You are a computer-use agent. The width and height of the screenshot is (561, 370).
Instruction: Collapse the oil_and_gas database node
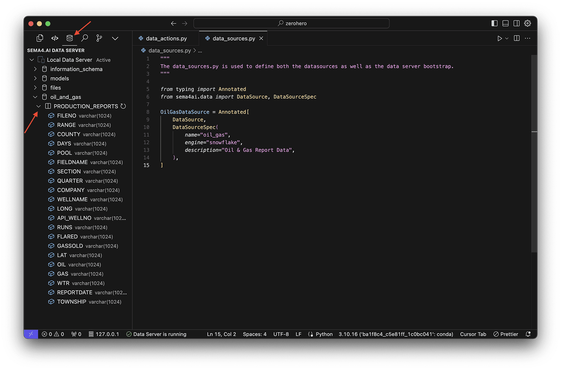tap(35, 97)
